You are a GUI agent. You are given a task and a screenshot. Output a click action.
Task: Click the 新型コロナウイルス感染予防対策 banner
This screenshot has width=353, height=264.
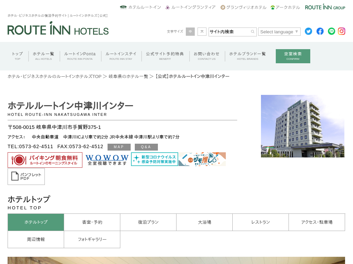[155, 159]
